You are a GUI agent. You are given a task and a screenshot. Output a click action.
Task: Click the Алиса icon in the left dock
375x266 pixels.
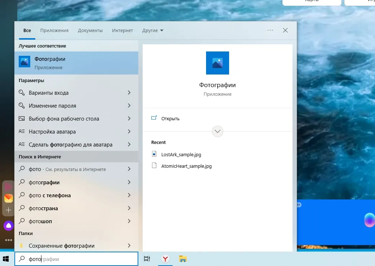click(x=8, y=225)
